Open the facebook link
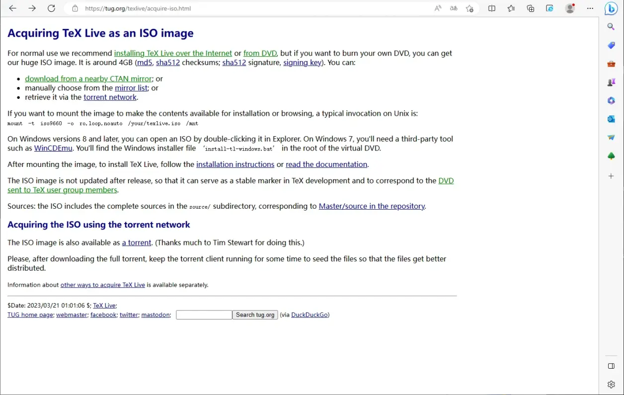Viewport: 624px width, 395px height. [103, 315]
